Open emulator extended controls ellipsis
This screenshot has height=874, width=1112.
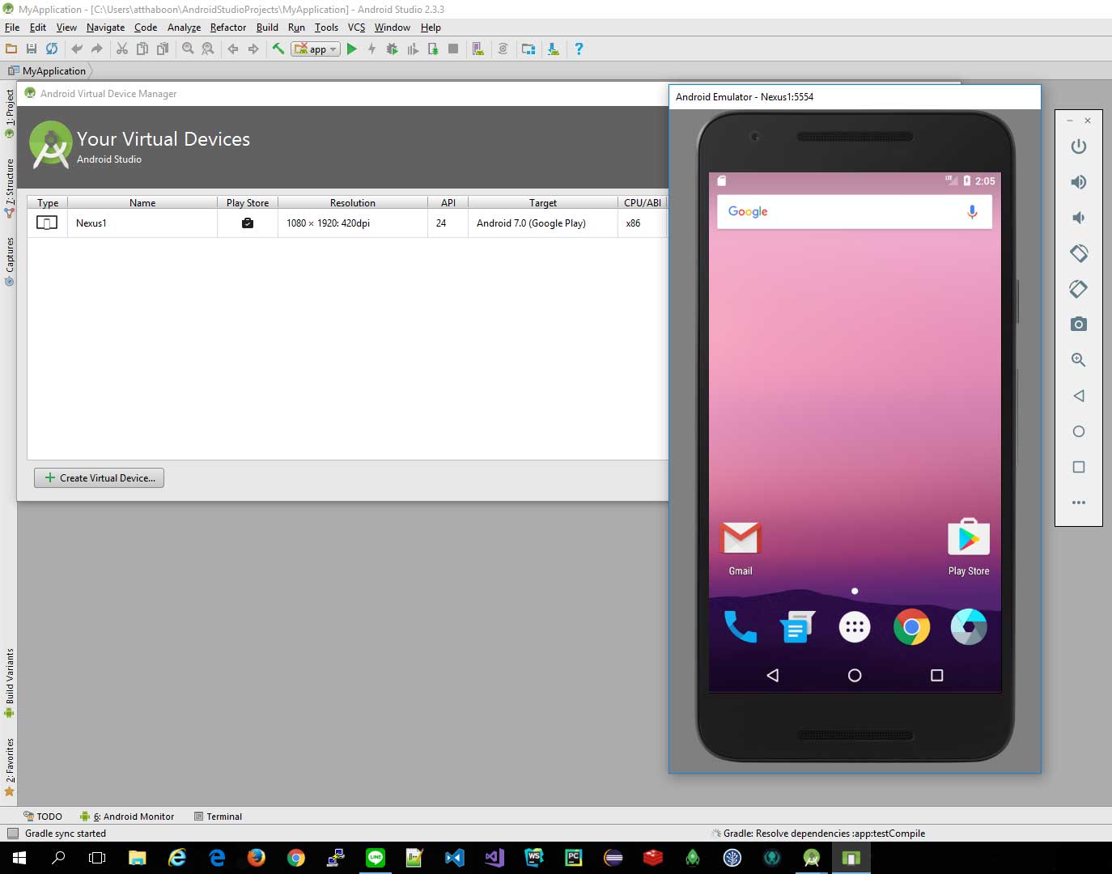[1078, 503]
